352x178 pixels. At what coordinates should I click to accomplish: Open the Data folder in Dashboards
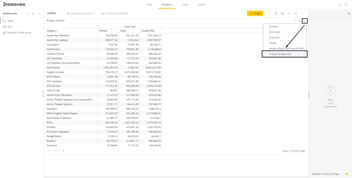[x=10, y=21]
